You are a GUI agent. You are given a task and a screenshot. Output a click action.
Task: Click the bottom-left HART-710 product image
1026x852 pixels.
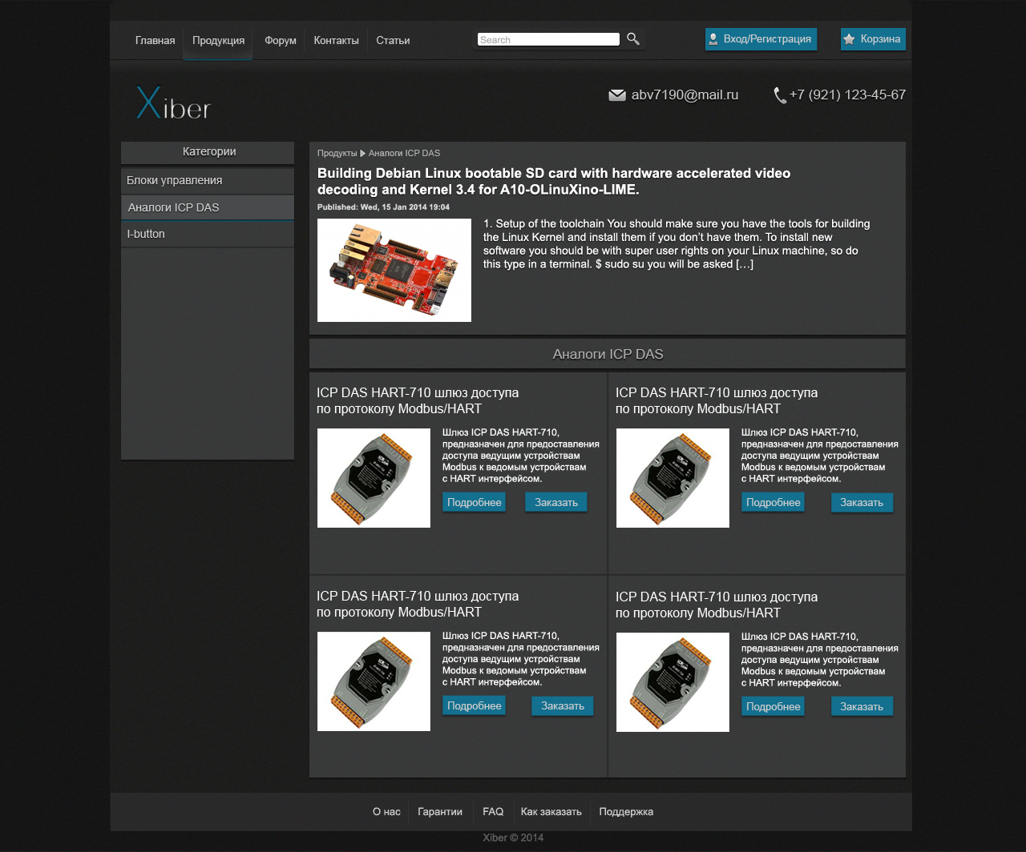(374, 681)
